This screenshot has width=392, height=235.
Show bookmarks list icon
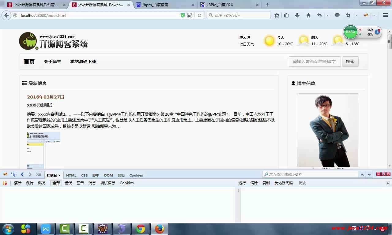pos(286,15)
